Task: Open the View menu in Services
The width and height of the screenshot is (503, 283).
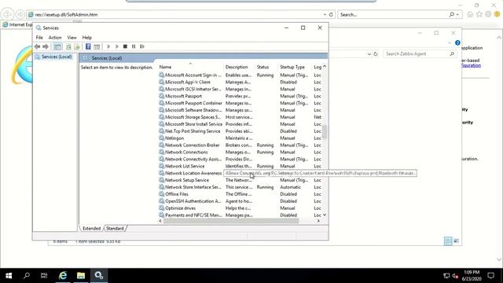Action: coord(72,38)
